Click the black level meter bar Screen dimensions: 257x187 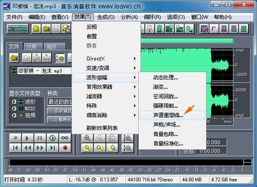coord(126,162)
